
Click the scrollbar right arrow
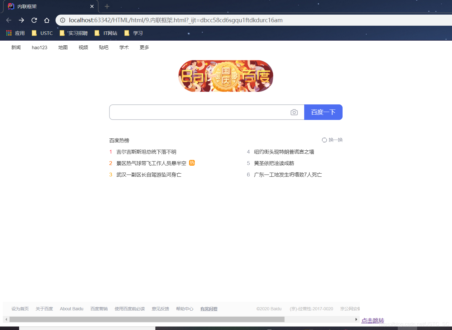click(x=356, y=319)
